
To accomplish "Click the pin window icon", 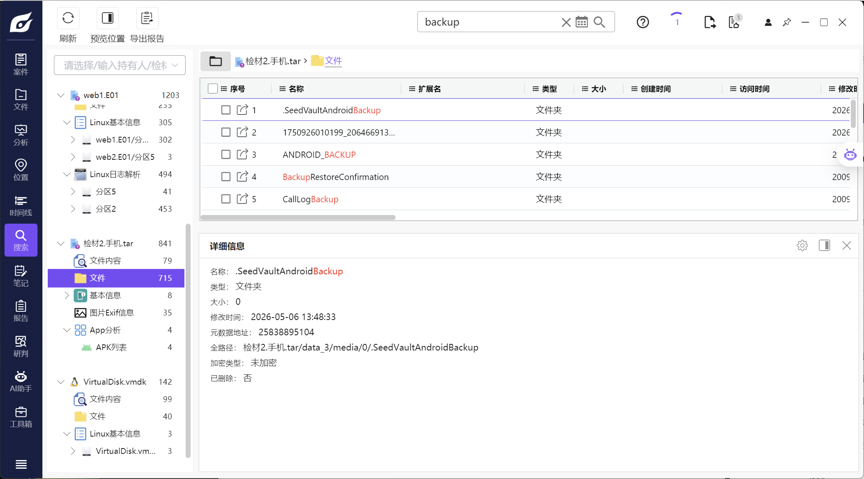I will [x=787, y=22].
